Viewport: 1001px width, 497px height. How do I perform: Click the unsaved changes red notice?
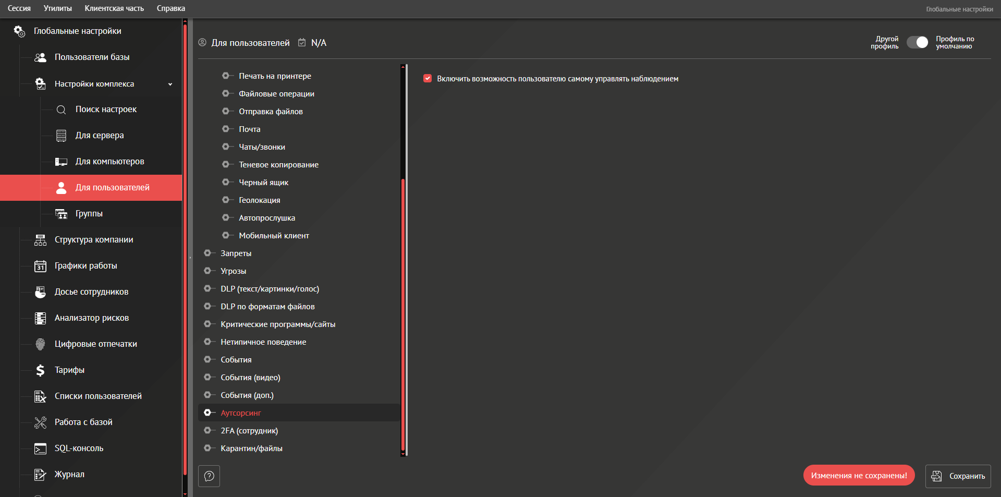(859, 476)
